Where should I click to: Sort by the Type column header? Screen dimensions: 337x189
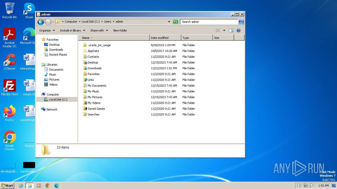(x=197, y=38)
